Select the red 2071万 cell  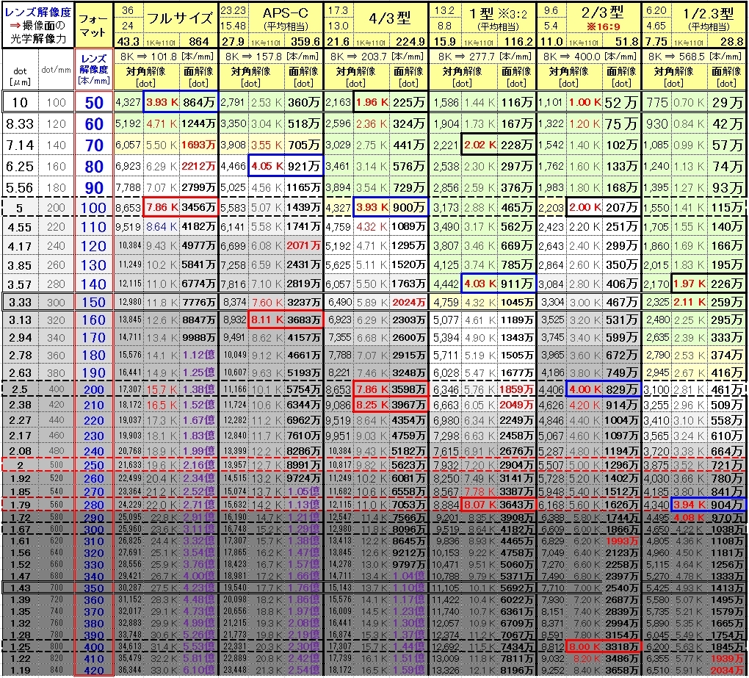tap(304, 245)
